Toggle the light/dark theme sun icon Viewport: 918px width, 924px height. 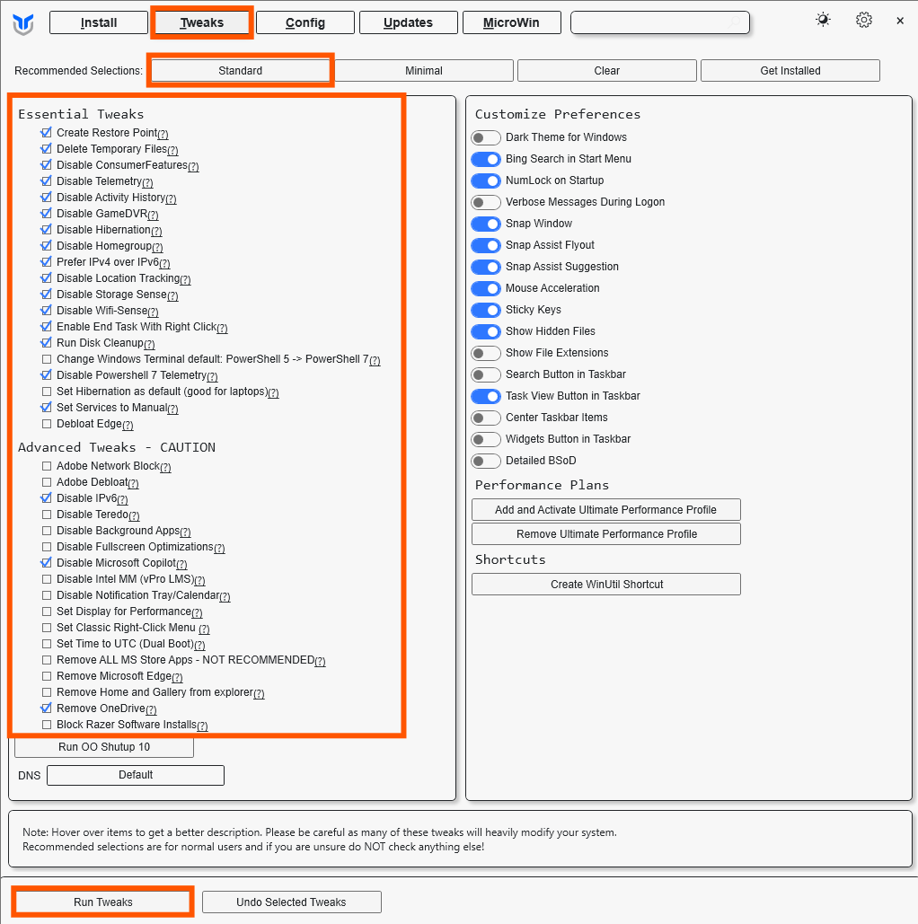823,20
